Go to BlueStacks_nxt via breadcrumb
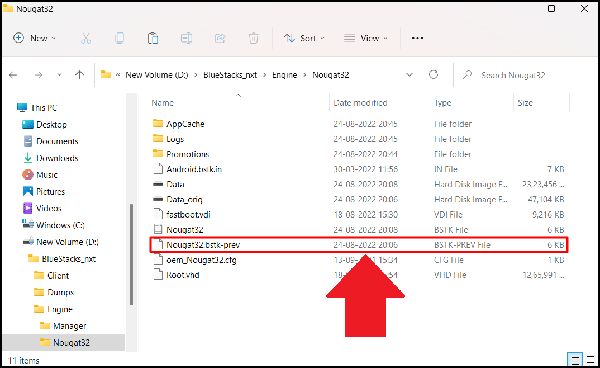The width and height of the screenshot is (600, 368). click(231, 74)
